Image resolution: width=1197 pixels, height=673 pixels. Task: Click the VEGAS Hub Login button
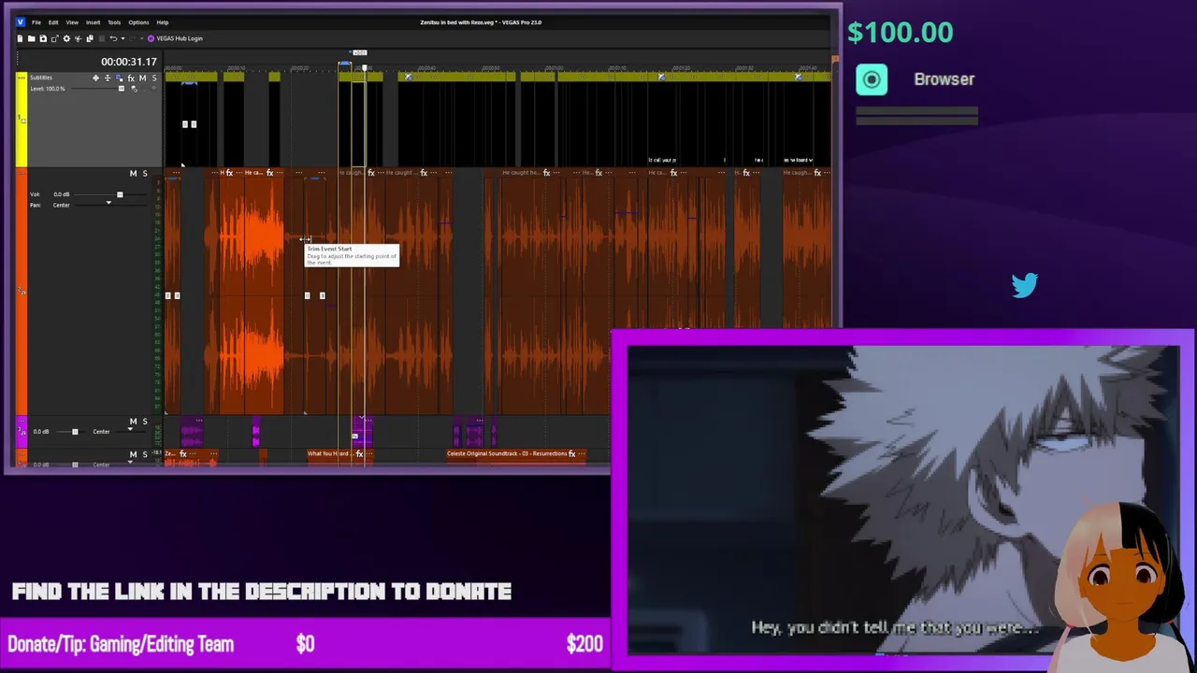173,38
